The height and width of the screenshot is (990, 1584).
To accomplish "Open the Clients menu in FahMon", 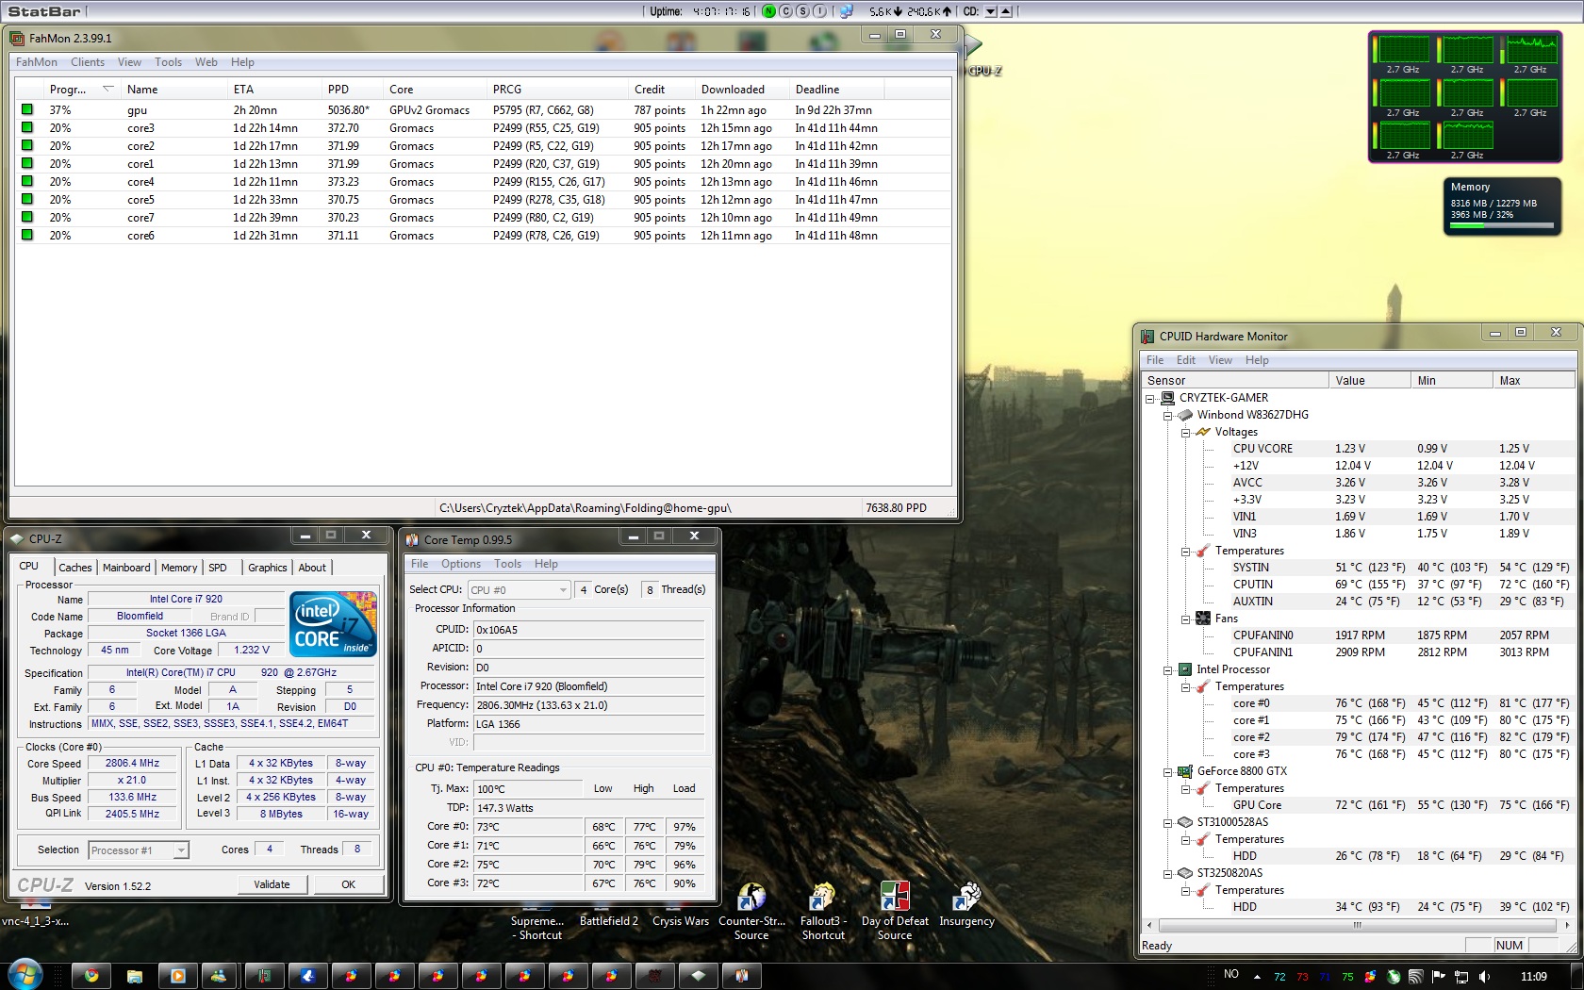I will coord(88,62).
